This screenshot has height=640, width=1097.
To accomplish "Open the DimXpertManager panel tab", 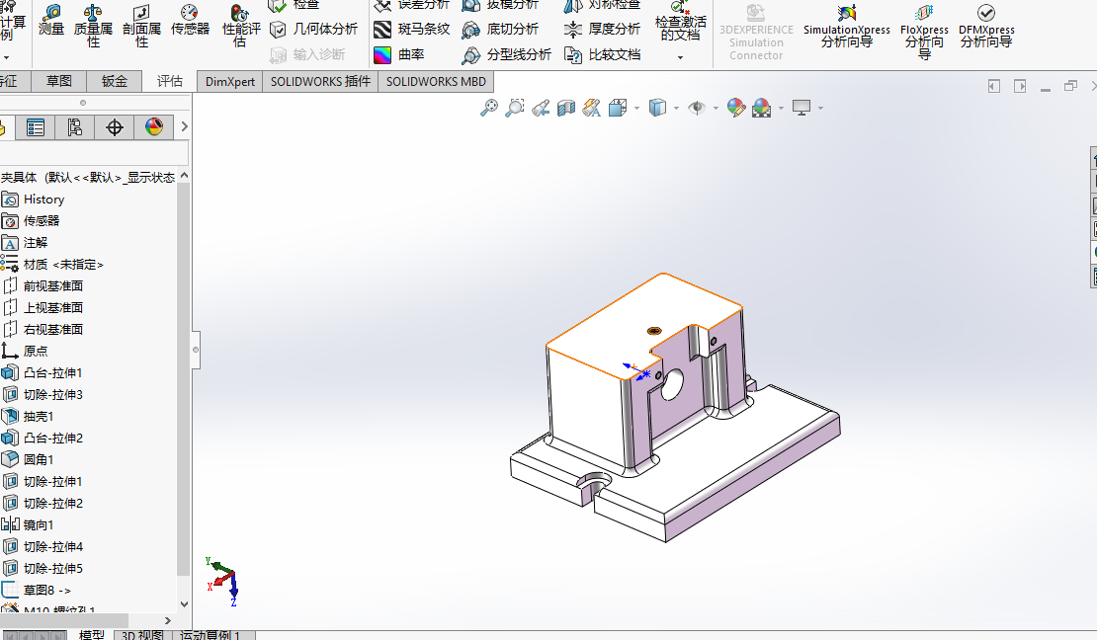I will [114, 127].
